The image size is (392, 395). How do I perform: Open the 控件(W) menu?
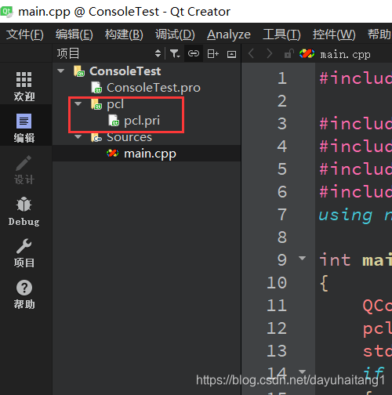click(x=334, y=34)
